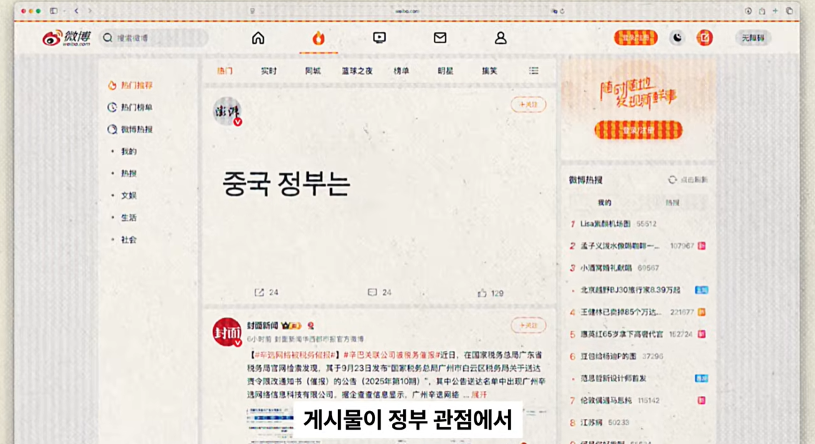815x444 pixels.
Task: Open the video play icon
Action: (x=379, y=38)
